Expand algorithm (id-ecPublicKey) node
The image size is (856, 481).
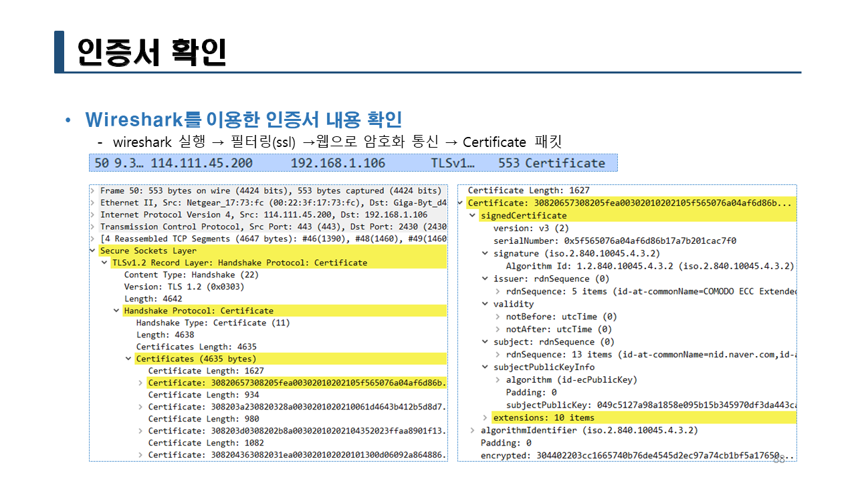498,379
